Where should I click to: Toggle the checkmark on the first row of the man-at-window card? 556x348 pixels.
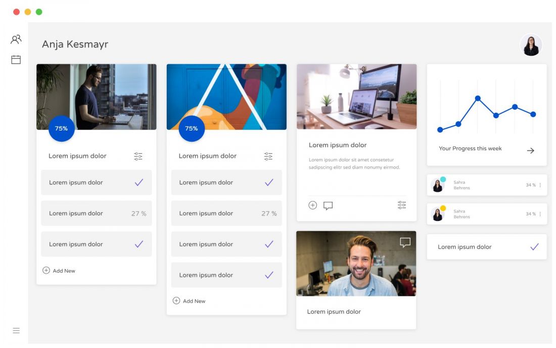coord(139,183)
